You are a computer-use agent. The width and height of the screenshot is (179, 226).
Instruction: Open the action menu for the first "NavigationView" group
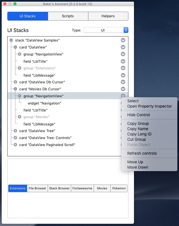[123, 54]
